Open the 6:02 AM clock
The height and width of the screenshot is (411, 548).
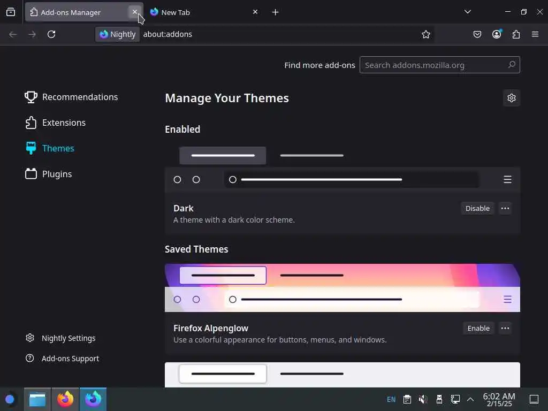coord(499,399)
